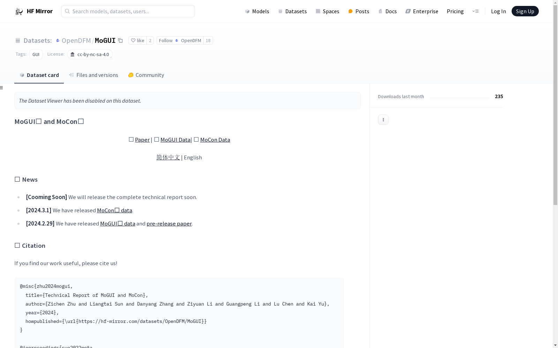Click the heart like button
This screenshot has width=558, height=348.
pyautogui.click(x=137, y=40)
